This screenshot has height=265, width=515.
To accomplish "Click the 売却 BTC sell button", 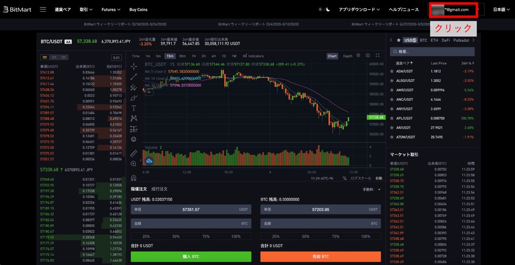I will pyautogui.click(x=321, y=256).
